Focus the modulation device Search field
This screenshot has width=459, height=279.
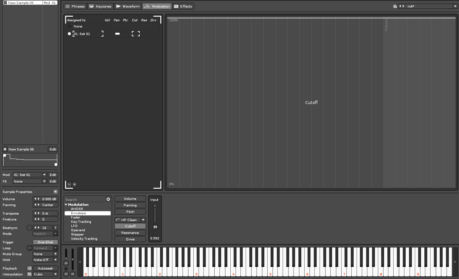(85, 200)
